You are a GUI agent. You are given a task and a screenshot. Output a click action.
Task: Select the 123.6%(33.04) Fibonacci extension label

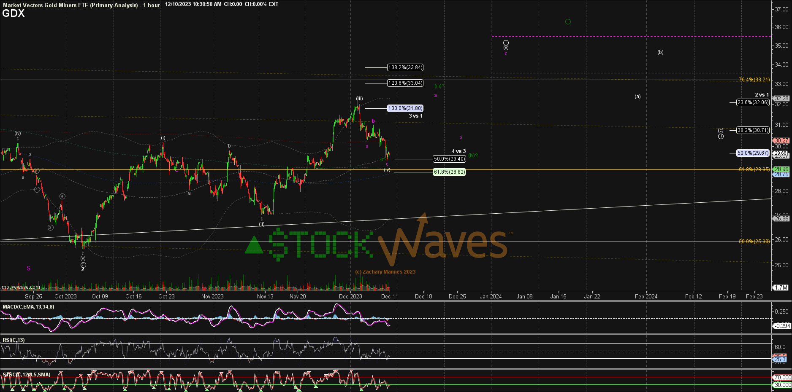tap(405, 83)
